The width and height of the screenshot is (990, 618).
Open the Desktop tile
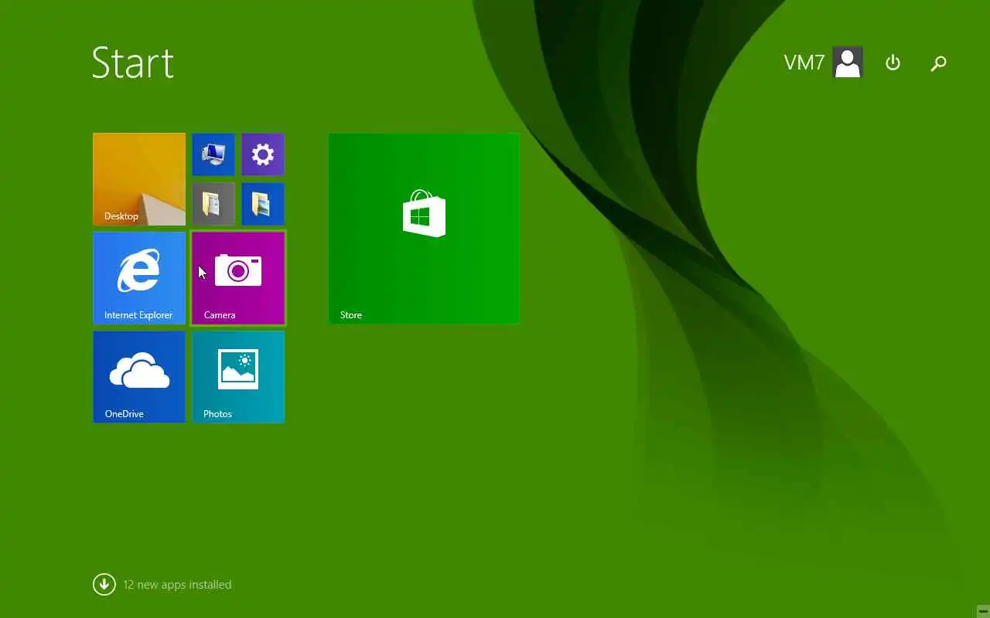tap(139, 179)
